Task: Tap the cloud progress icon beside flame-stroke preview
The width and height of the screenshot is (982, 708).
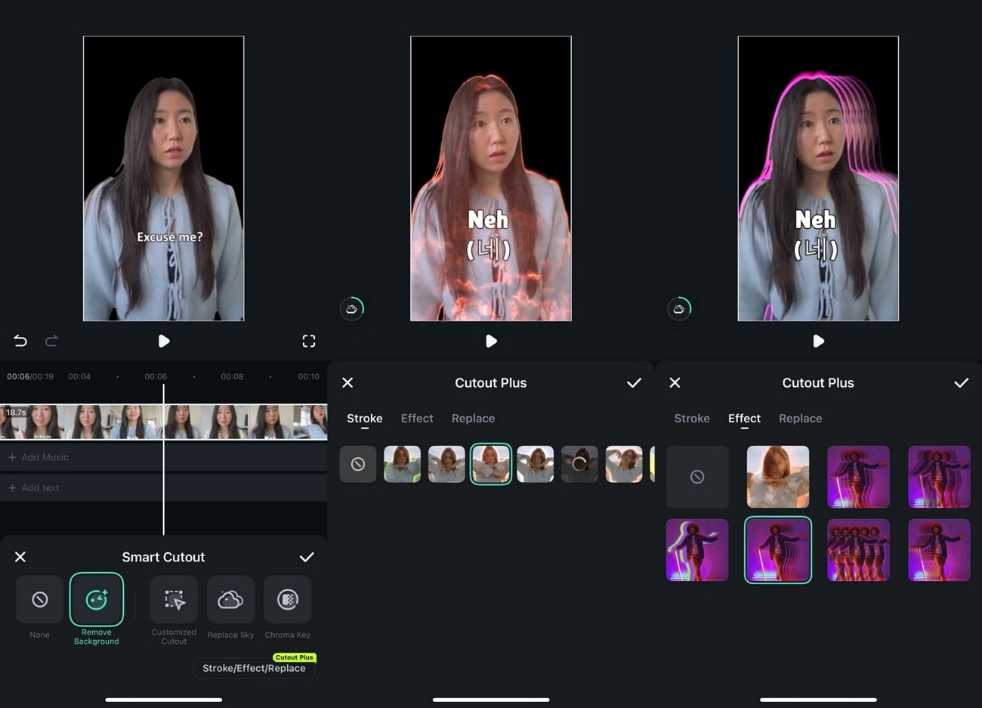Action: click(352, 308)
